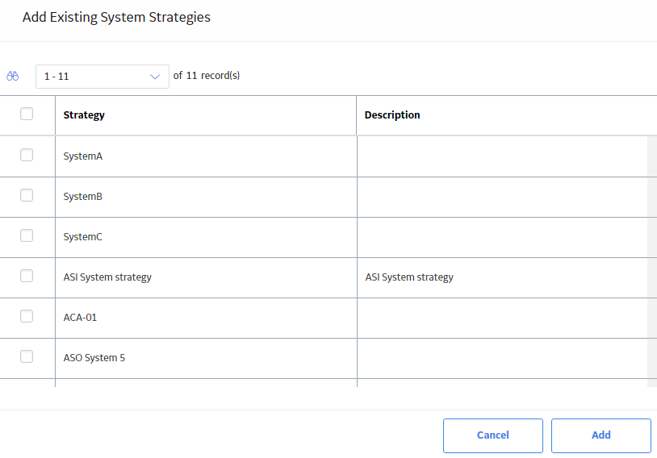Cancel adding system strategies

[x=492, y=435]
